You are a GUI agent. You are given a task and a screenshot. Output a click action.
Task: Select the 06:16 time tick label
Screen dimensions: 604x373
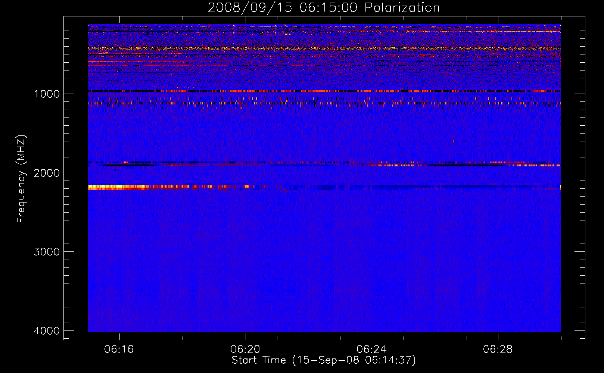(119, 350)
